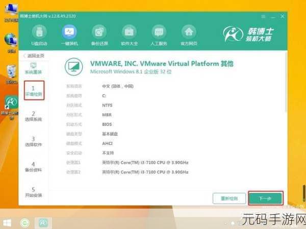Click the 基本磁盘 disk type value

point(110,134)
